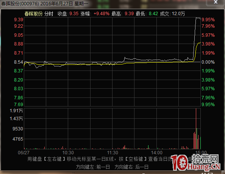Click the red right axis label 5.97%

pyautogui.click(x=208, y=35)
